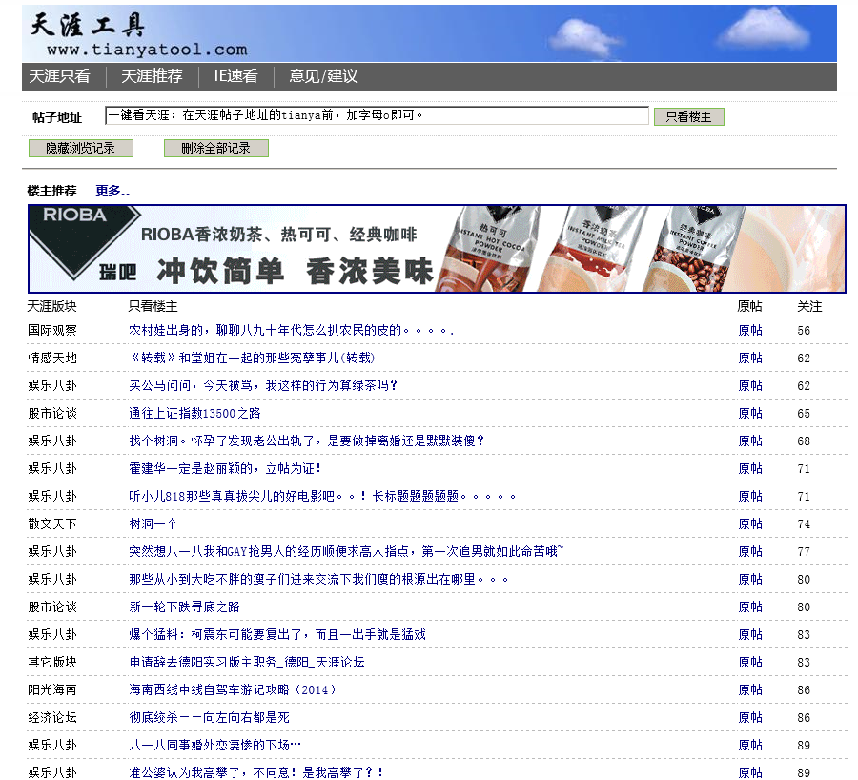The width and height of the screenshot is (858, 780).
Task: Open 原帖 for 通往上证指数13500之路
Action: [x=750, y=413]
